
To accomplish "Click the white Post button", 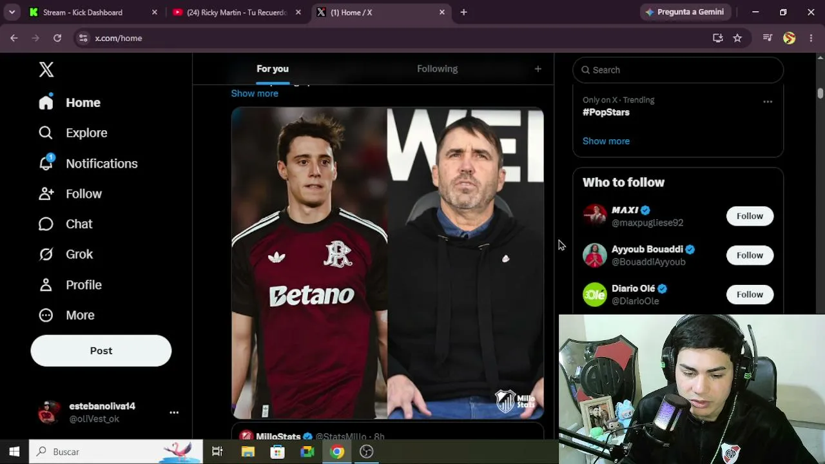I will point(101,351).
